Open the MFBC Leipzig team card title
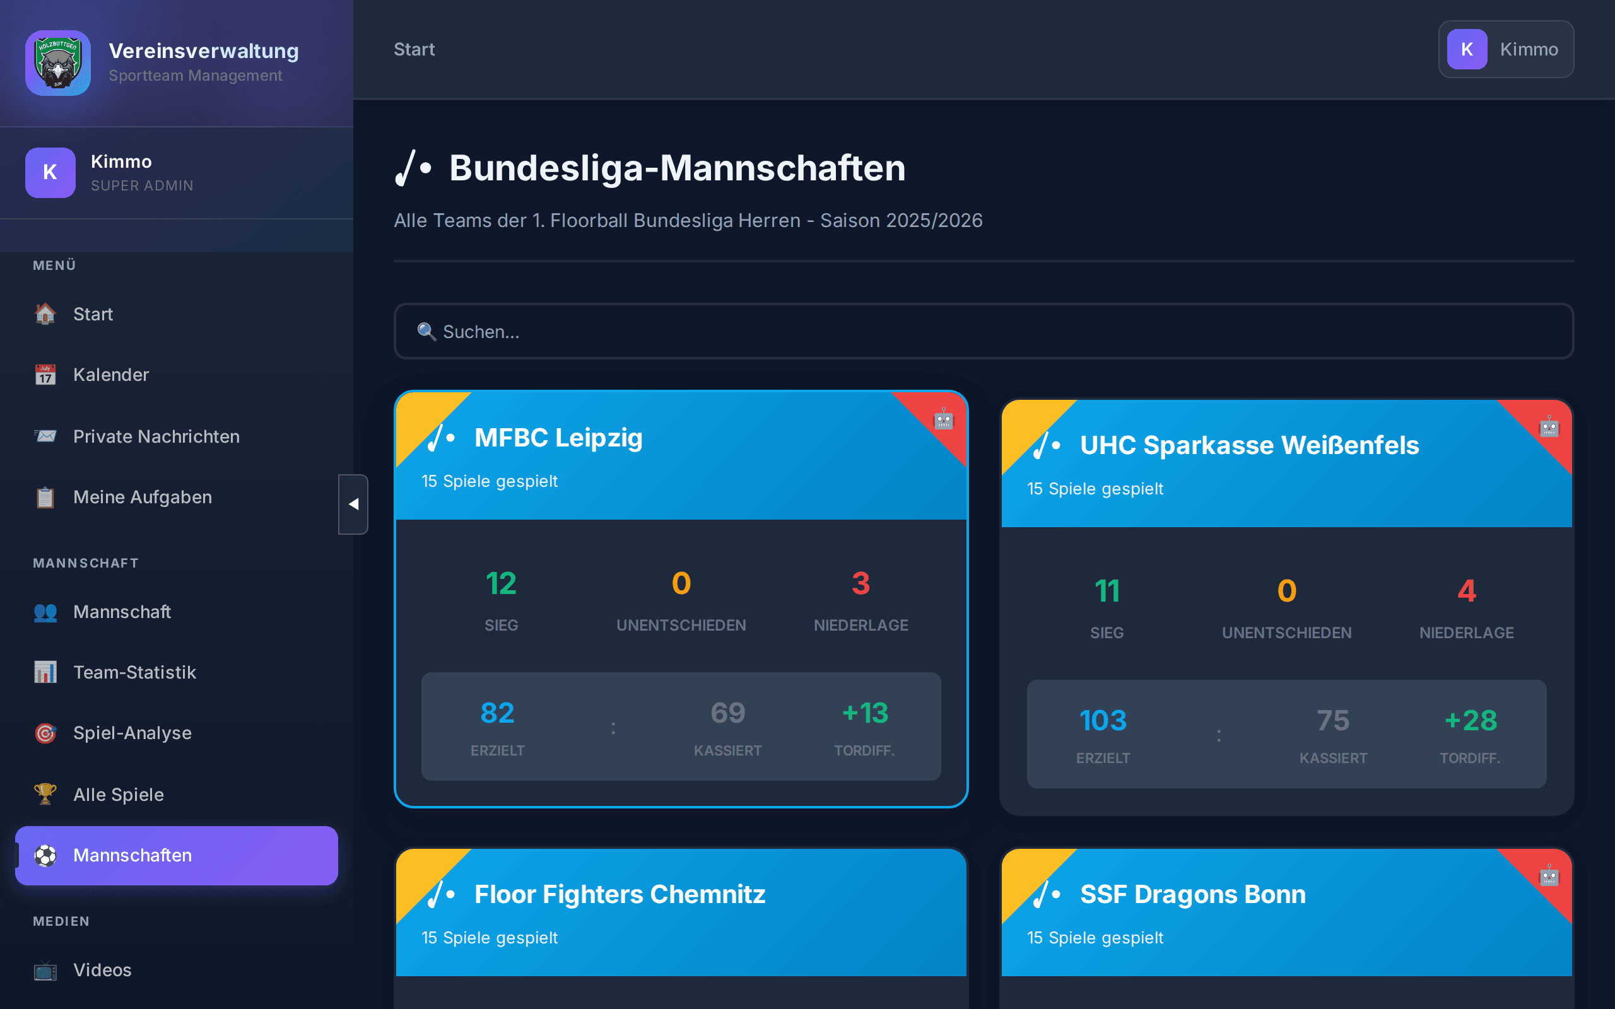The height and width of the screenshot is (1009, 1615). [558, 438]
